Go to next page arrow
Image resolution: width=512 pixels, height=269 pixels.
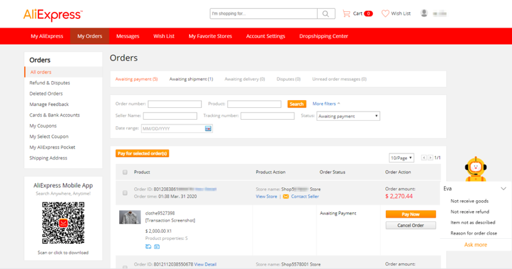[430, 158]
